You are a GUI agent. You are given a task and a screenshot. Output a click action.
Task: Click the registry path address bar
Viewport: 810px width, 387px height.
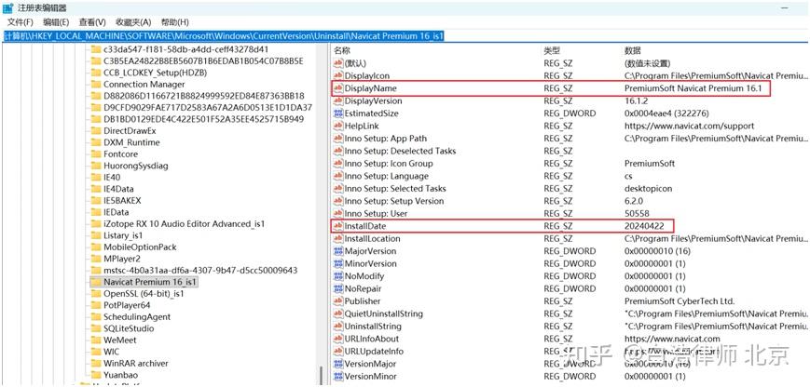click(405, 36)
